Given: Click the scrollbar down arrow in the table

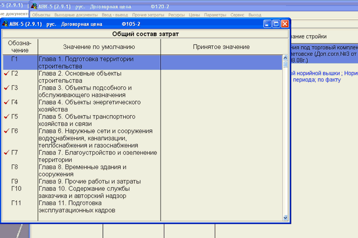Looking at the screenshot, I should pos(285,217).
